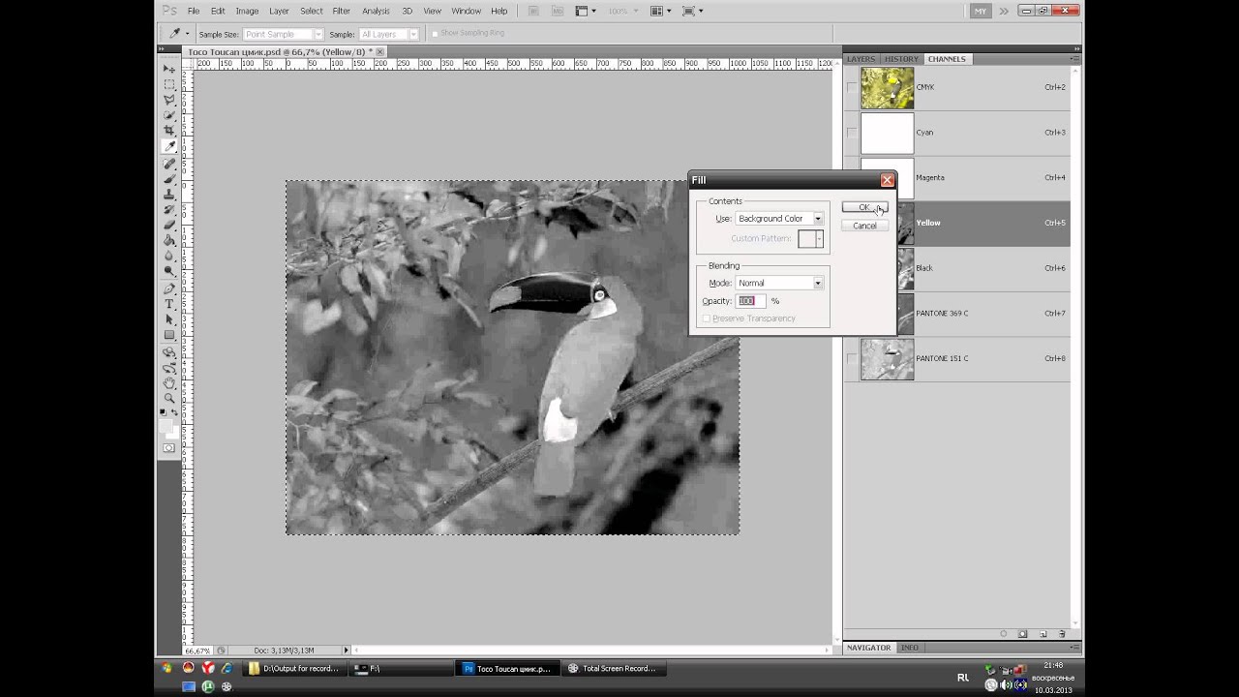Viewport: 1239px width, 697px height.
Task: Open the Image menu
Action: pos(247,11)
